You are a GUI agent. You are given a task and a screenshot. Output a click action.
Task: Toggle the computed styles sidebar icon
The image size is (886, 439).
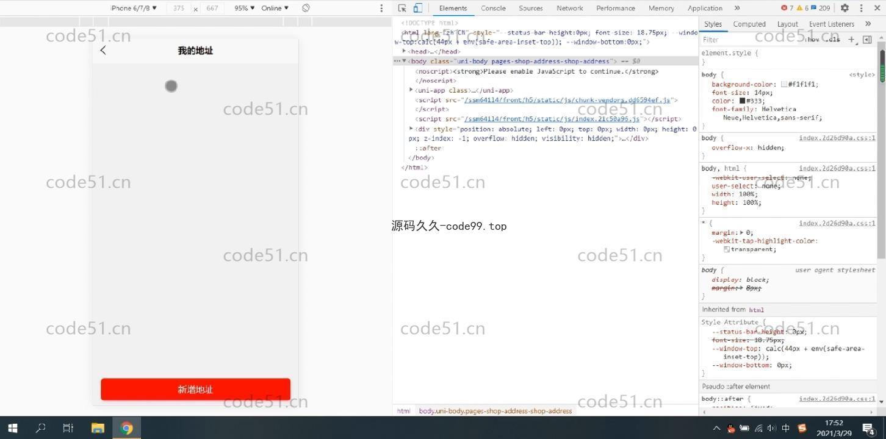[x=867, y=40]
